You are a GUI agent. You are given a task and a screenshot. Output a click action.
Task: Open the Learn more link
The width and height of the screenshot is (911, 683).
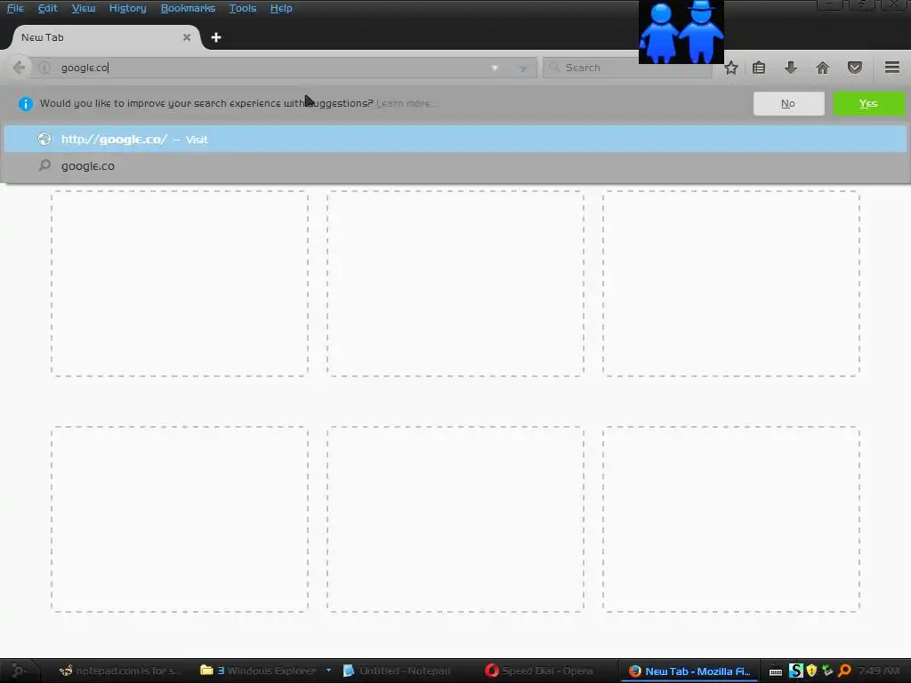pos(405,103)
